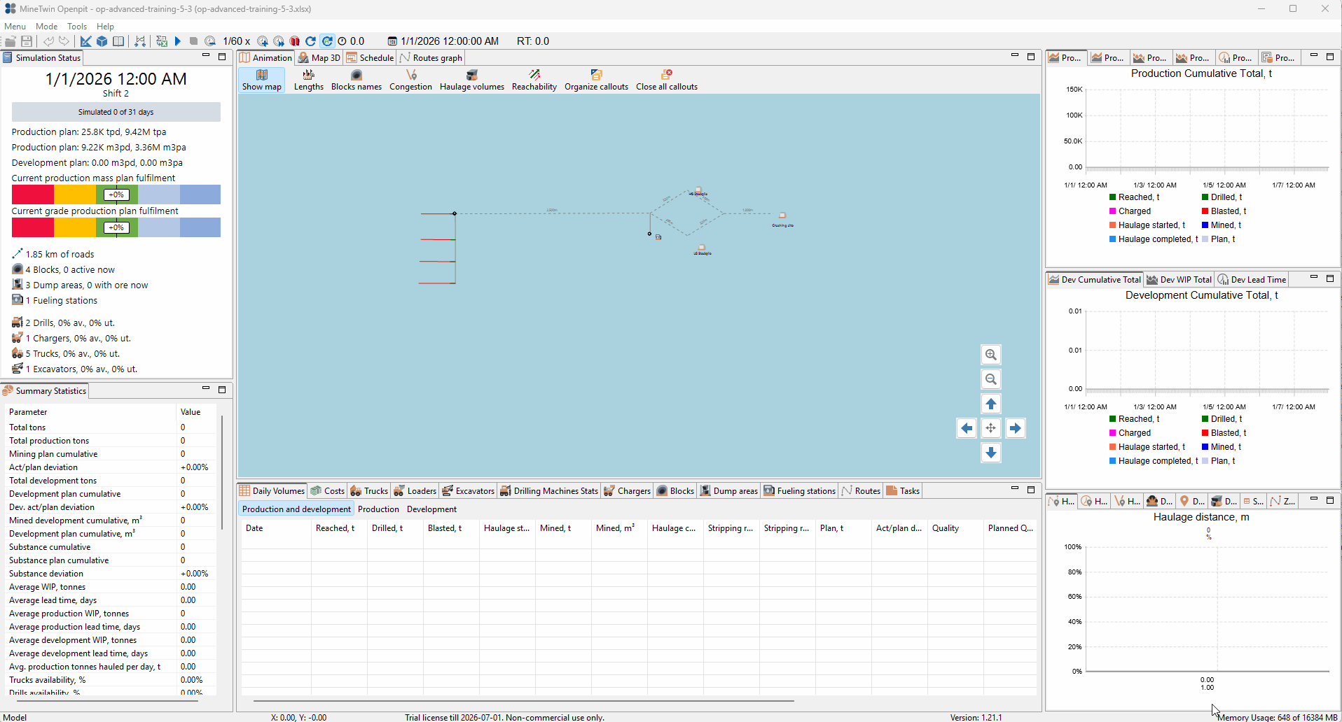Click the open book toolbar icon

[x=119, y=41]
